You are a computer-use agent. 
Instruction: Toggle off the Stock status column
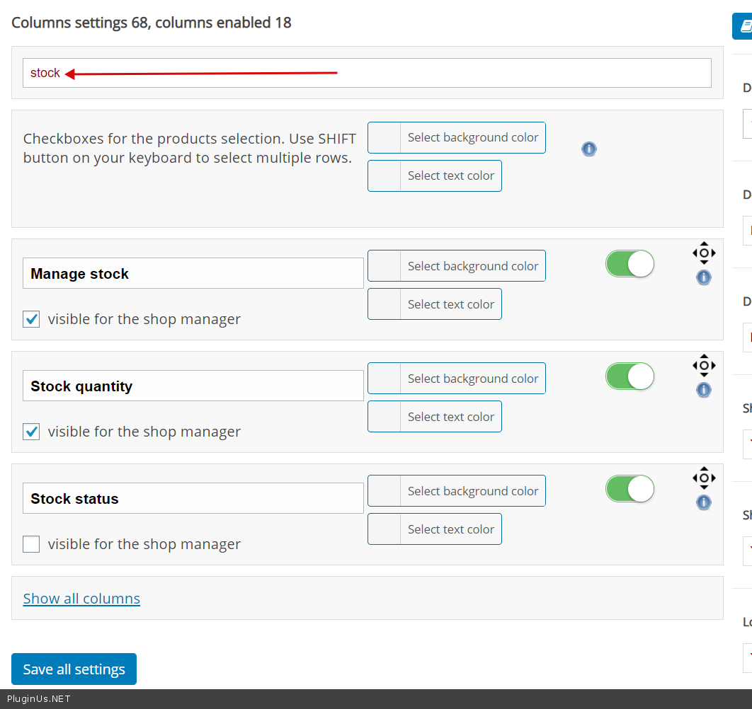[629, 489]
